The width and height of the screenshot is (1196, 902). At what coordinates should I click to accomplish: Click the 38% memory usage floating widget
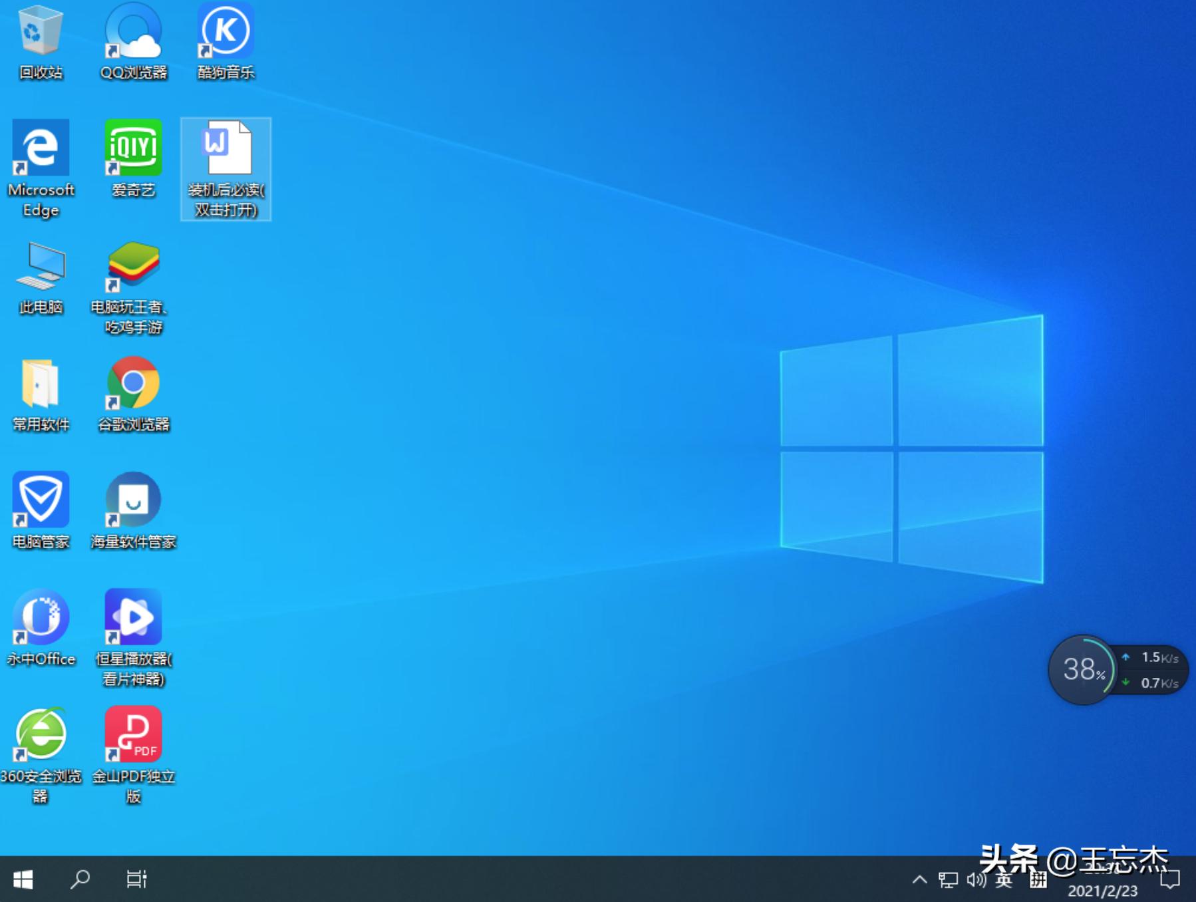coord(1082,669)
